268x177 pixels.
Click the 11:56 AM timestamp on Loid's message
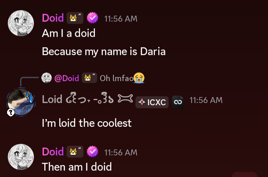[x=206, y=100]
